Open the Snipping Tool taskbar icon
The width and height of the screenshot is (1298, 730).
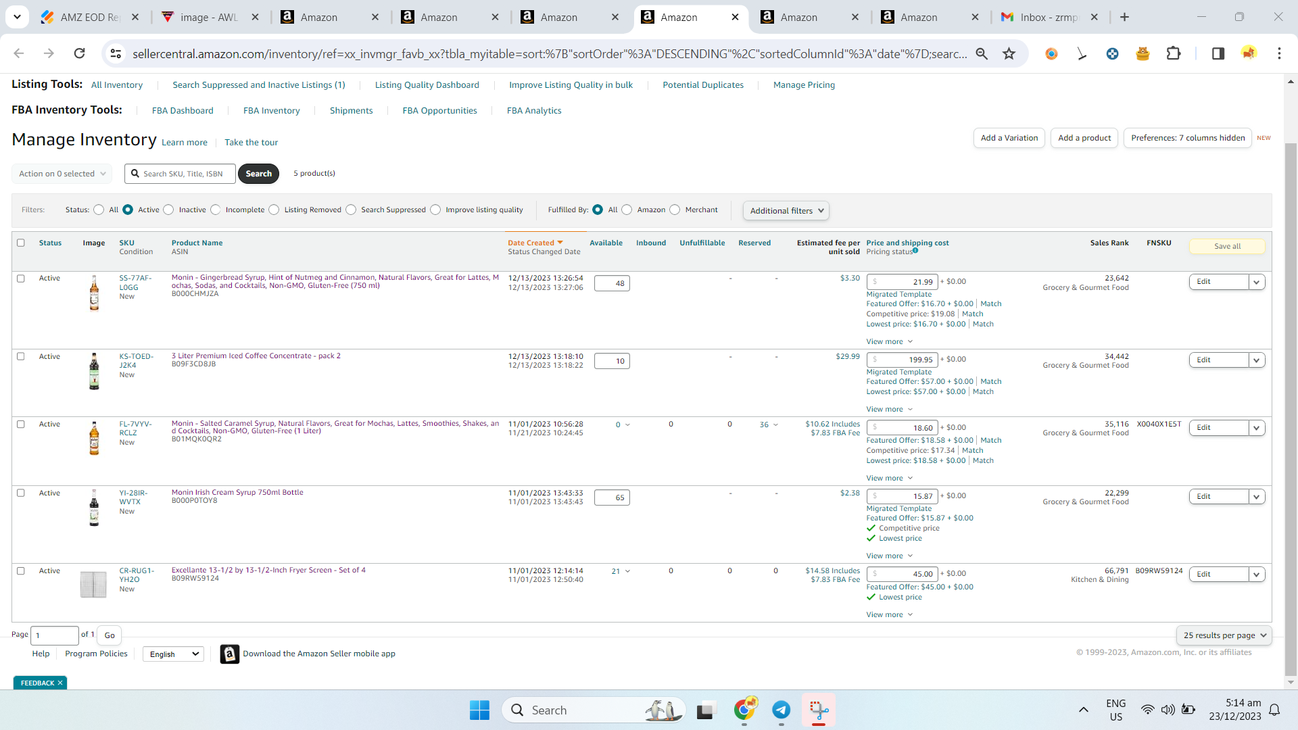pos(819,710)
